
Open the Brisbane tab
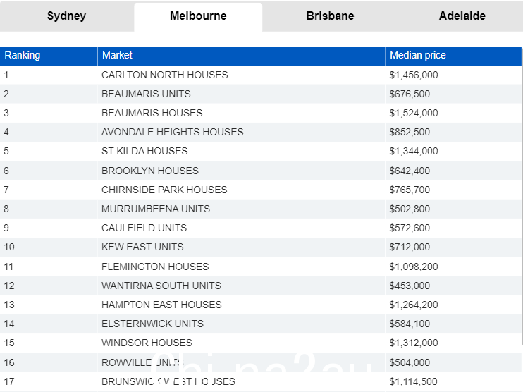(330, 16)
